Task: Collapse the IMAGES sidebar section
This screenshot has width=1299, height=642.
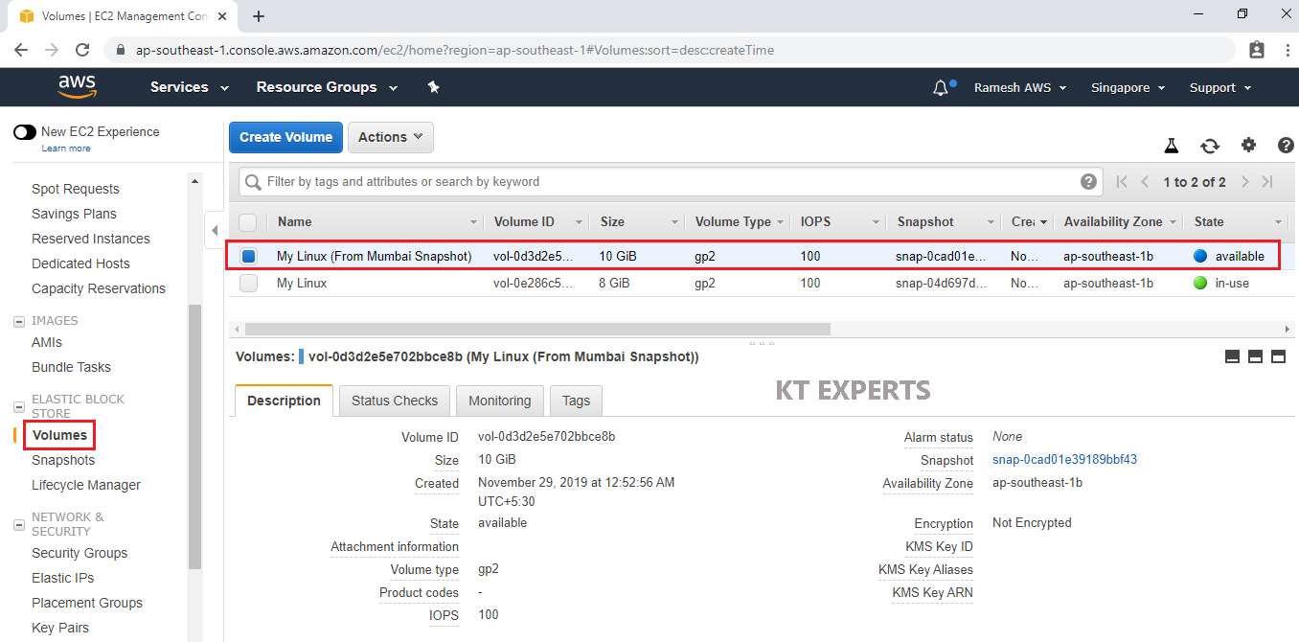Action: click(19, 321)
